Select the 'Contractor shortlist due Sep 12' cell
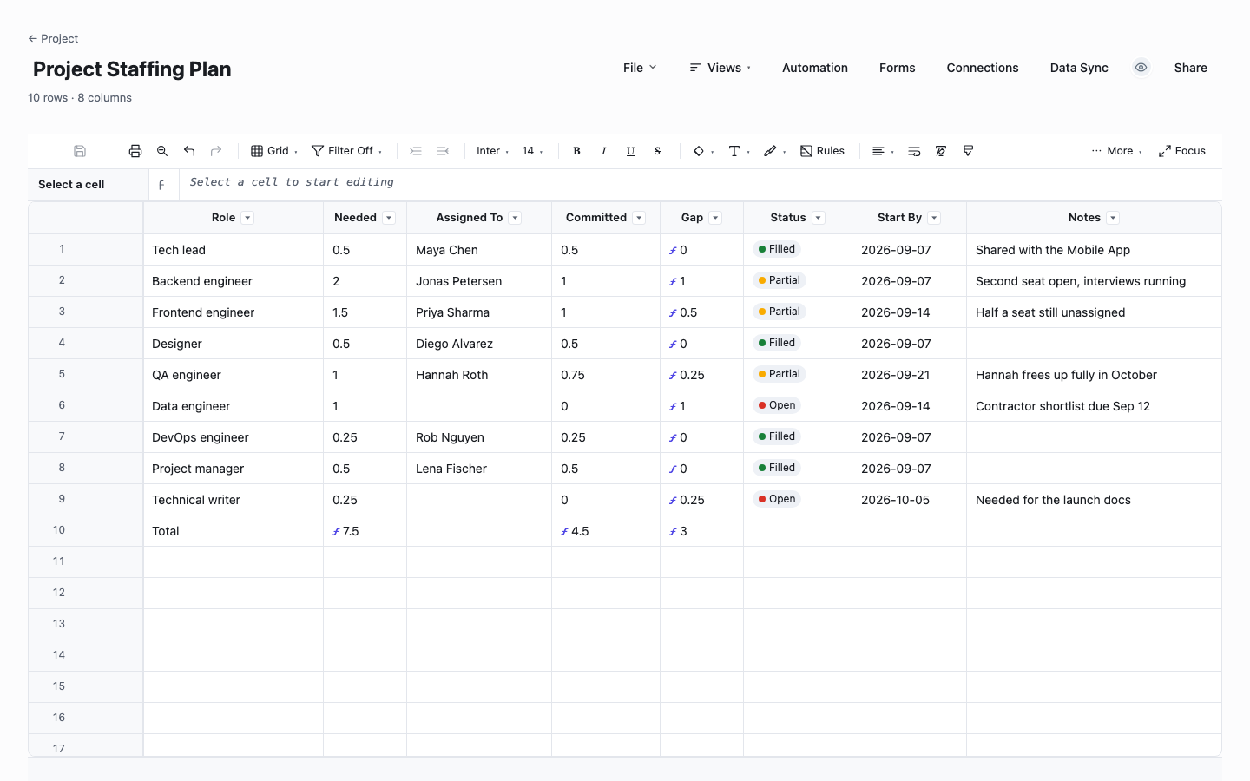Image resolution: width=1250 pixels, height=781 pixels. click(1094, 406)
